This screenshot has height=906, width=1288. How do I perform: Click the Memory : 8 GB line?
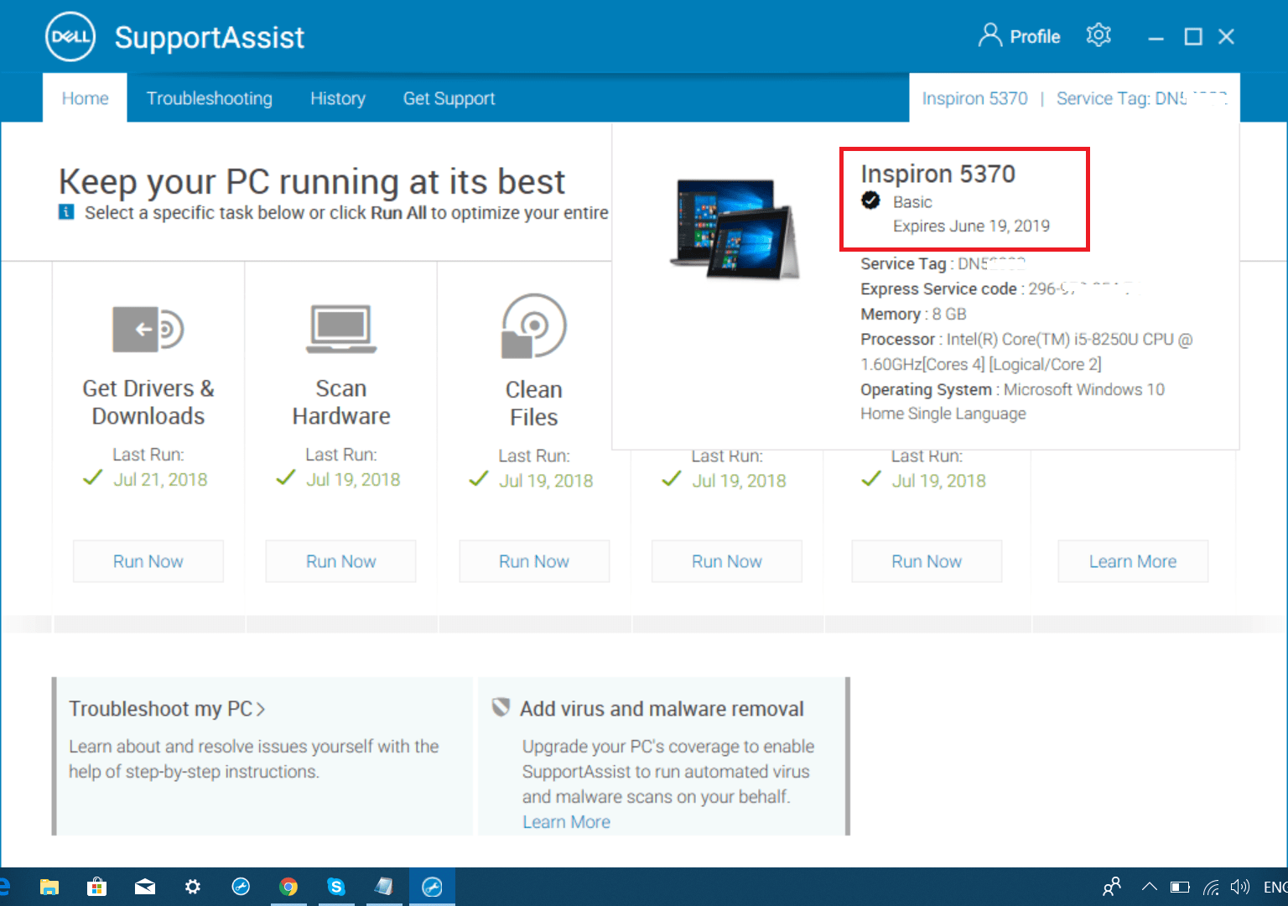[913, 314]
